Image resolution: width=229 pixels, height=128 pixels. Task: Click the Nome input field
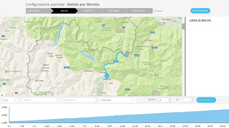(40, 100)
